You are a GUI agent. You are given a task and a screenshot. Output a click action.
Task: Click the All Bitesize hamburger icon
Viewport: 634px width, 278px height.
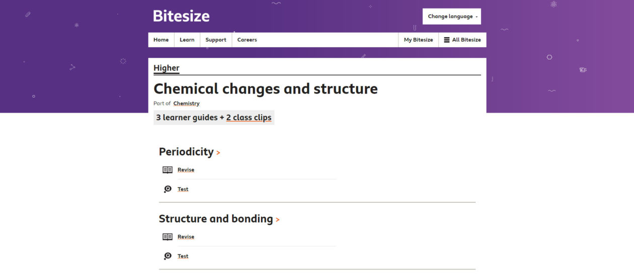click(447, 40)
